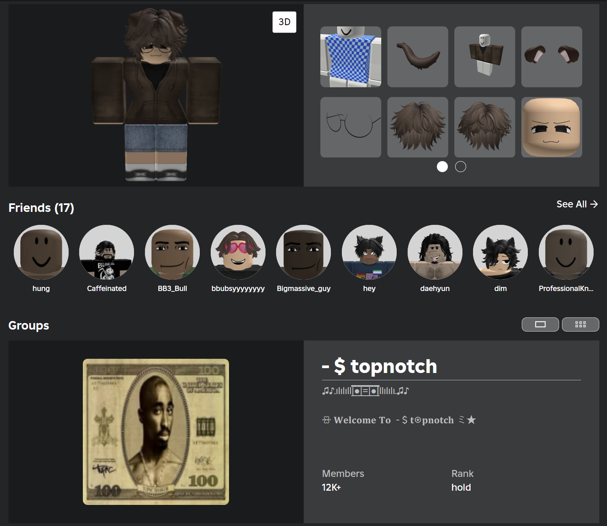This screenshot has width=607, height=526.
Task: Select the angry face item thumbnail
Action: click(551, 127)
